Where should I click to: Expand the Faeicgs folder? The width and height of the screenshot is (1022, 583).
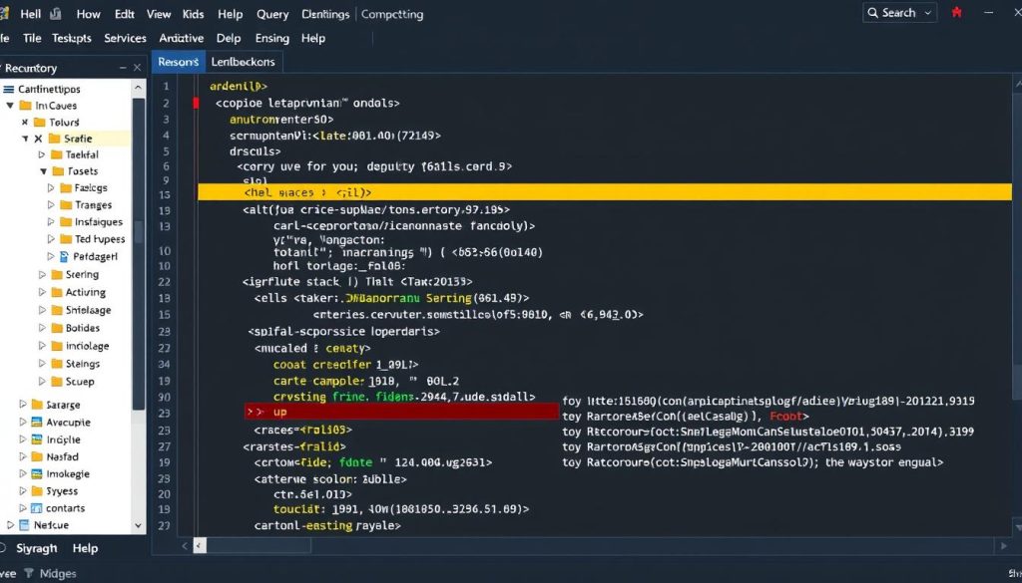(51, 187)
